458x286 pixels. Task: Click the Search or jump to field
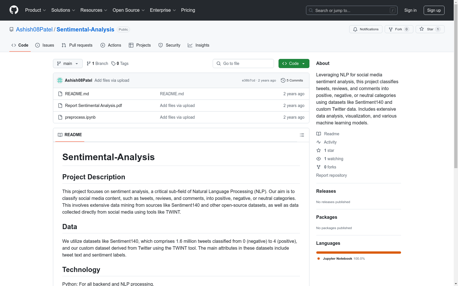coord(352,10)
